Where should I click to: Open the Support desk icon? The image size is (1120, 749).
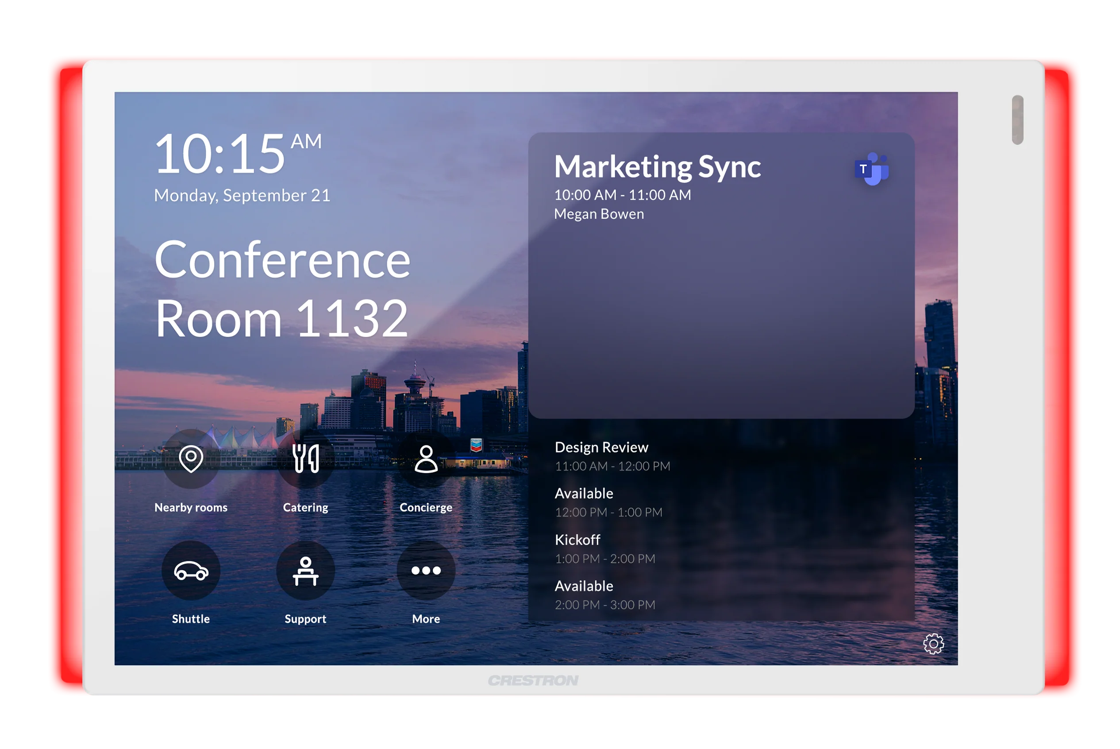(305, 570)
